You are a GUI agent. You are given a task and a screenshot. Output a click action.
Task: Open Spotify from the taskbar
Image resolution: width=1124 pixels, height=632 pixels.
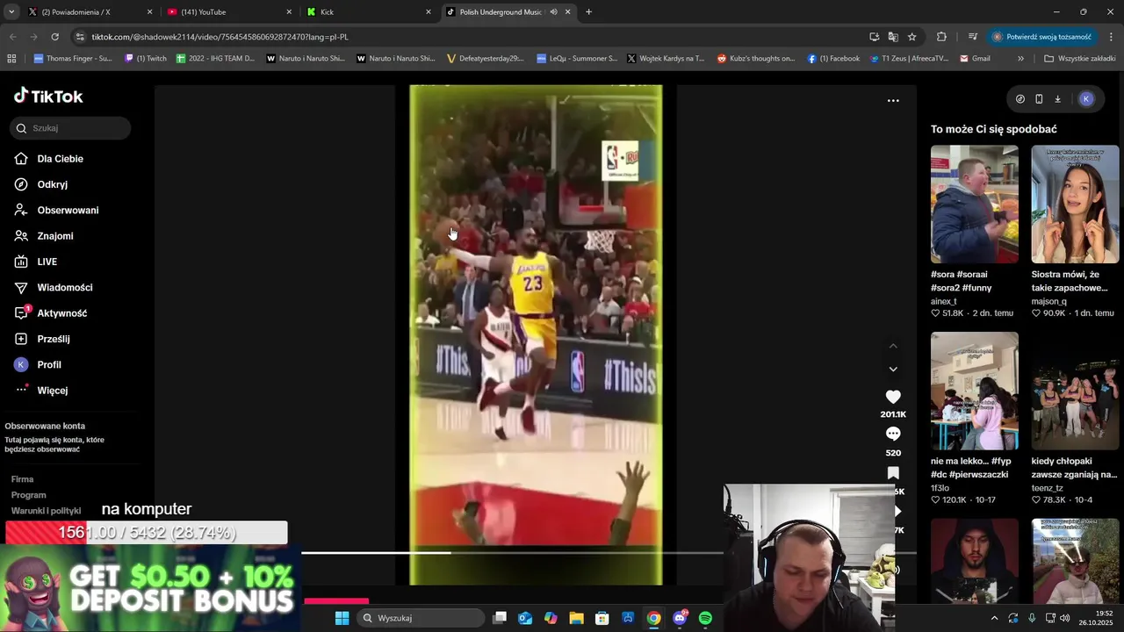point(705,618)
